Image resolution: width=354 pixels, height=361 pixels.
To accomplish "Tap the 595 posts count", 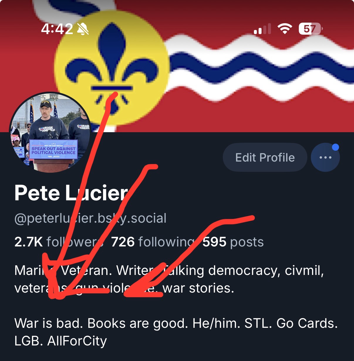I will tap(233, 242).
